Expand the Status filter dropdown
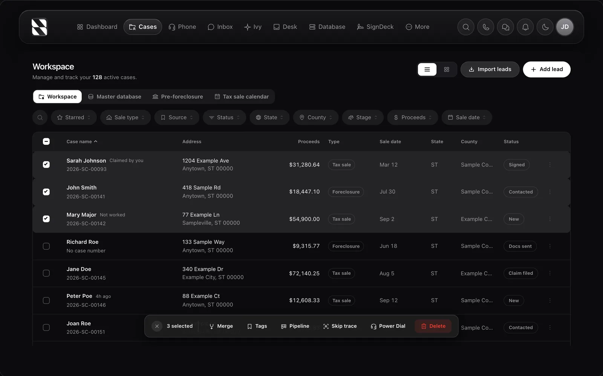The width and height of the screenshot is (603, 376). click(x=225, y=117)
